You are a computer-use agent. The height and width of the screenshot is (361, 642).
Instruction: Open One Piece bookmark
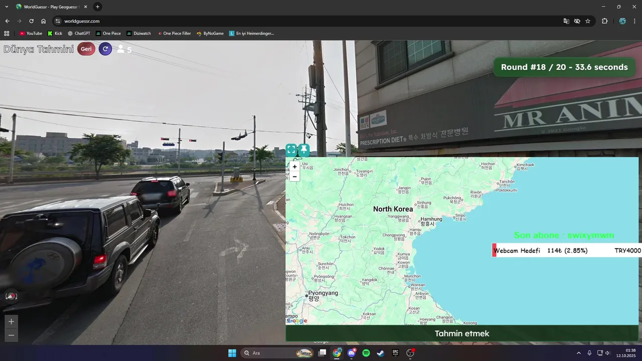[x=108, y=34]
